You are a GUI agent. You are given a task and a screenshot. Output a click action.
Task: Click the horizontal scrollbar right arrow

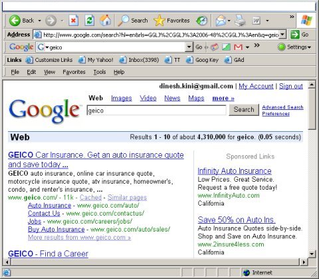(304, 262)
